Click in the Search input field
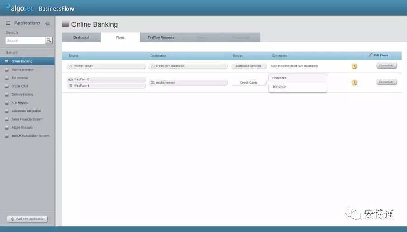The height and width of the screenshot is (232, 407). tap(25, 41)
